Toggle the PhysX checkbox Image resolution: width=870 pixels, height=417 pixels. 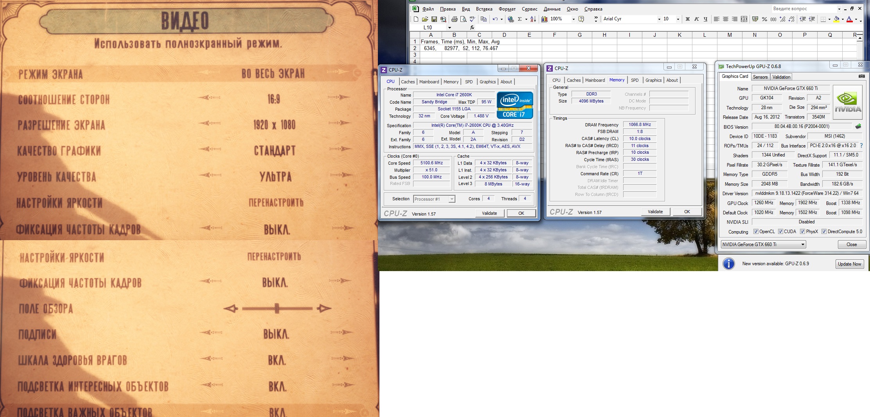tap(802, 232)
